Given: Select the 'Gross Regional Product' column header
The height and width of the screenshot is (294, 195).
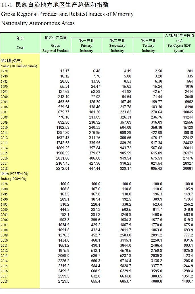Looking at the screenshot, I should pyautogui.click(x=55, y=44).
